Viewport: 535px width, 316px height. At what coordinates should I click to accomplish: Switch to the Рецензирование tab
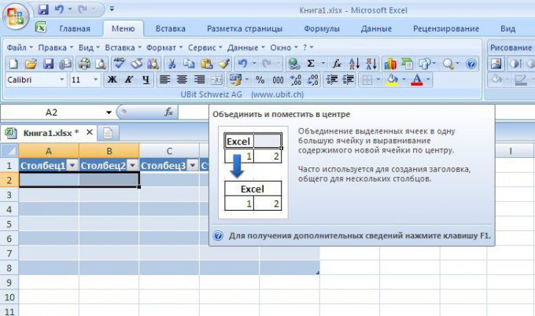point(446,28)
